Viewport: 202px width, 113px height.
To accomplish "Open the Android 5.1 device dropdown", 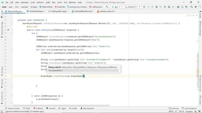I will 132,7.
